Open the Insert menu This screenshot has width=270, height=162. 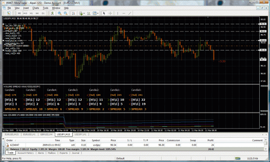click(26, 8)
